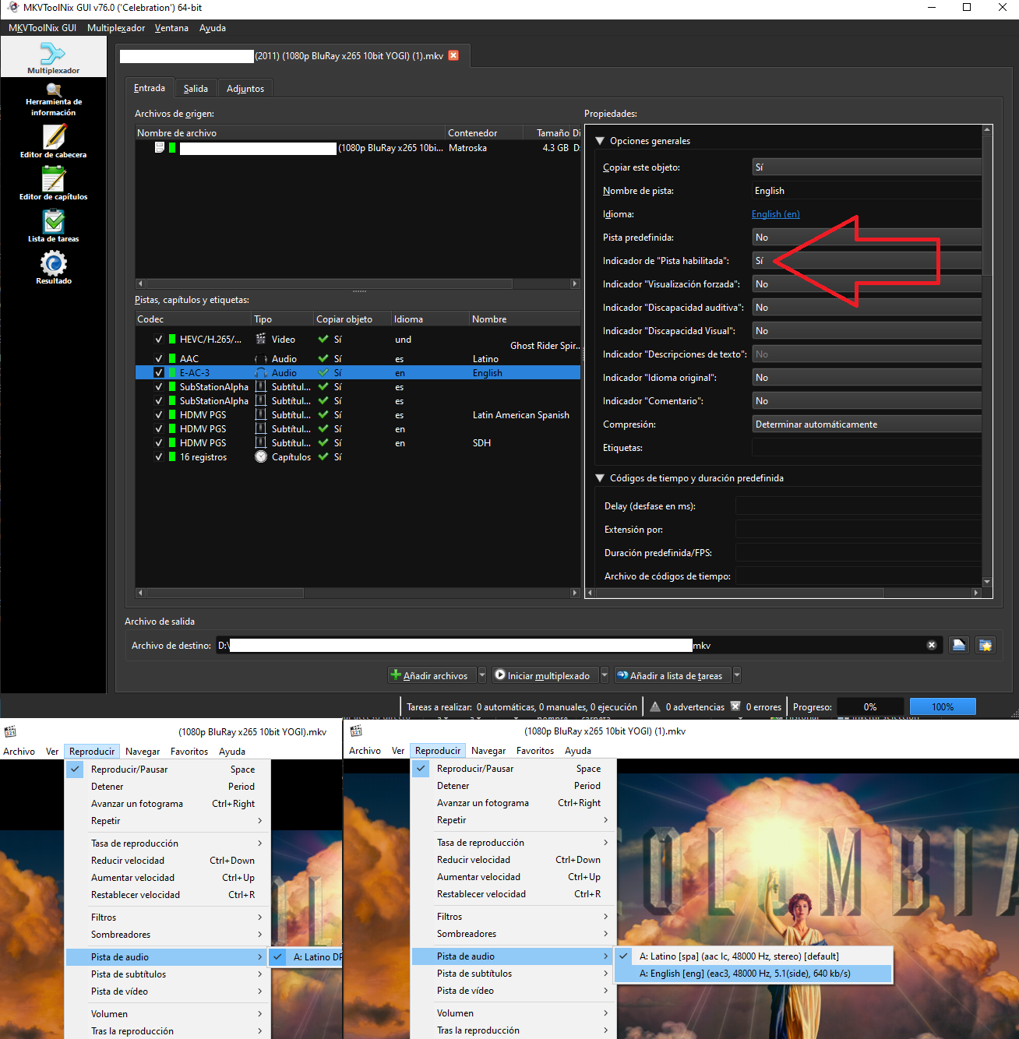Click the video type icon of the HEVC/H.265 track

click(261, 339)
